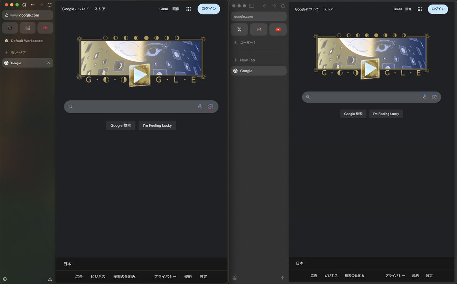
Task: Select Google tab in right window sidebar
Action: 259,71
